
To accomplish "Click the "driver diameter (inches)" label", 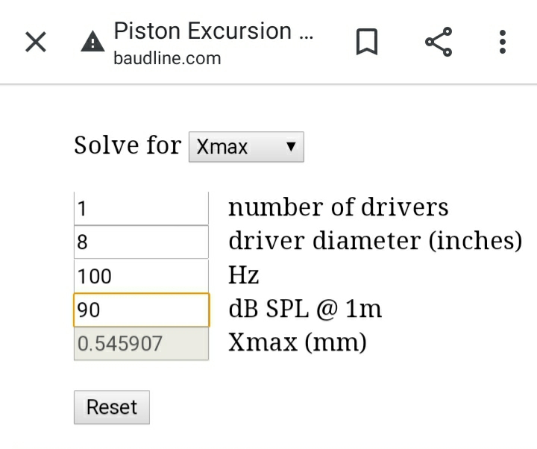I will pos(375,241).
